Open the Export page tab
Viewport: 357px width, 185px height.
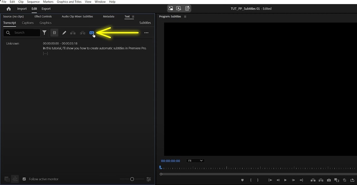click(x=46, y=9)
